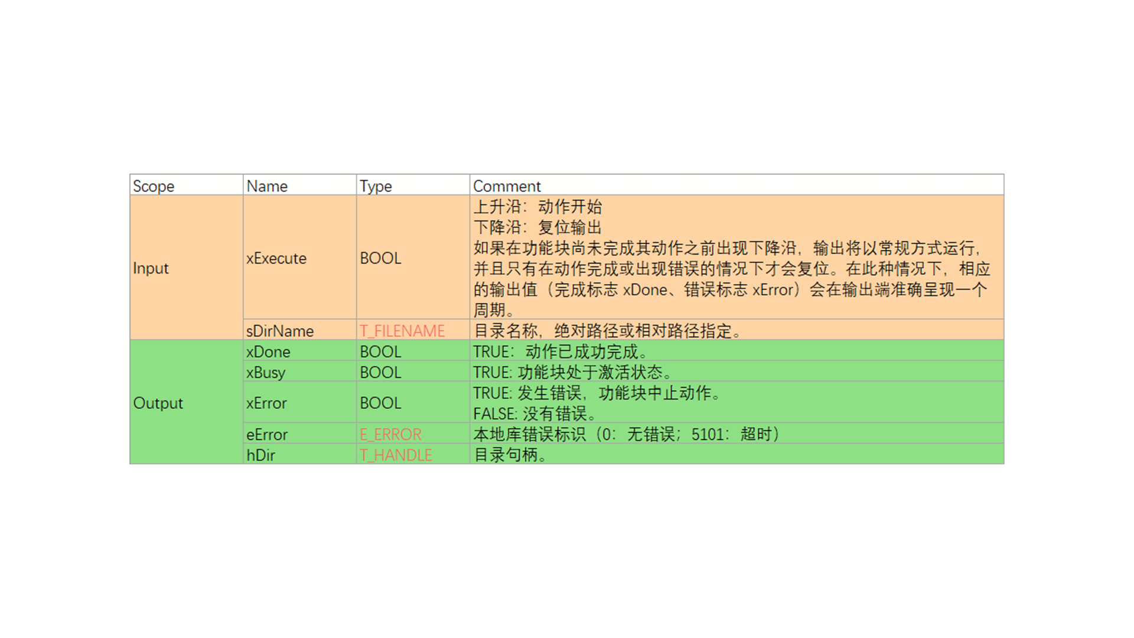The height and width of the screenshot is (638, 1134).
Task: Click the T_FILENAME type link
Action: coord(402,331)
